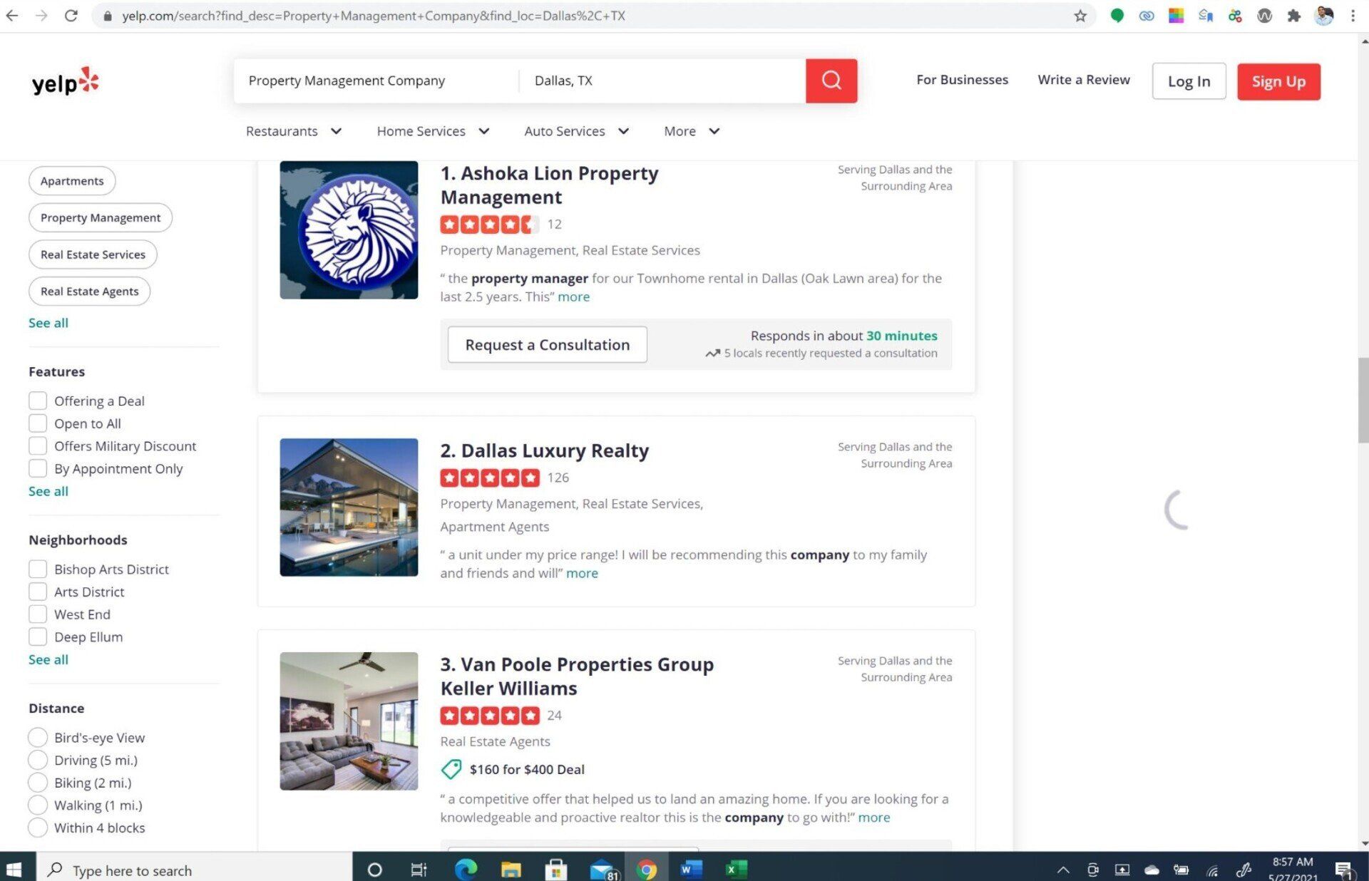Click Write a Review
Screen dimensions: 1369x881
[1084, 80]
